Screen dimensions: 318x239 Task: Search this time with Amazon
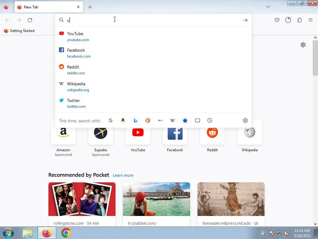click(x=123, y=120)
